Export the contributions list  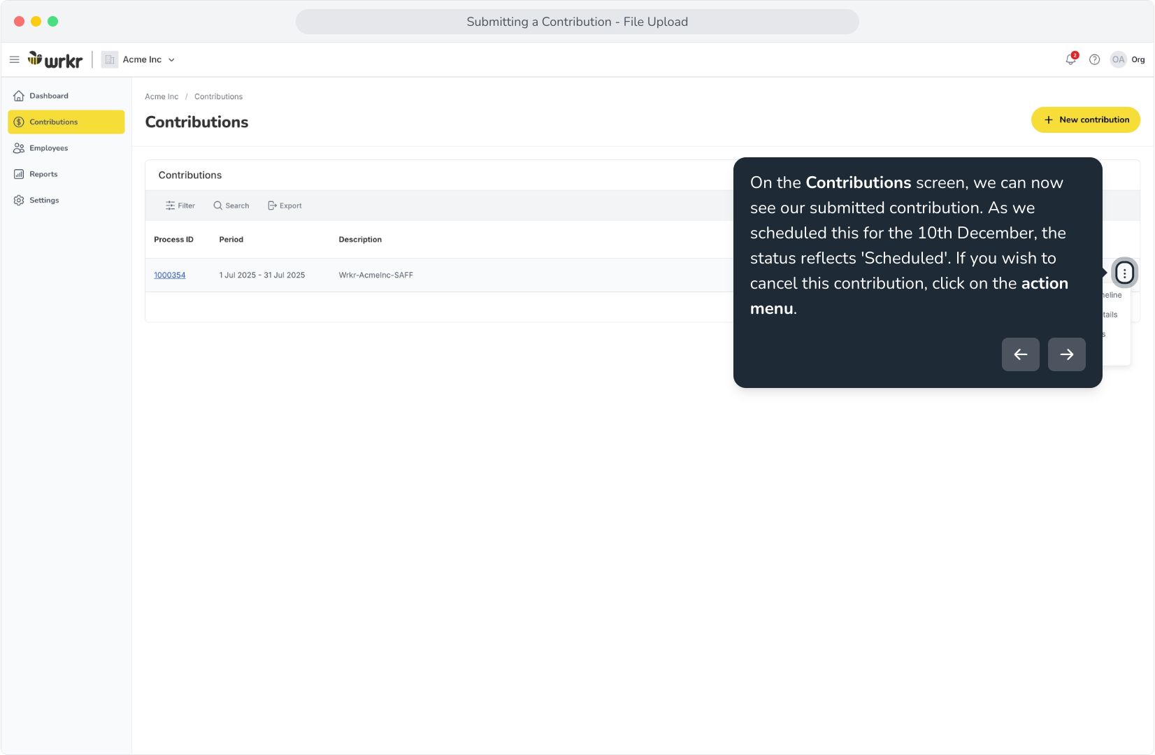click(285, 206)
